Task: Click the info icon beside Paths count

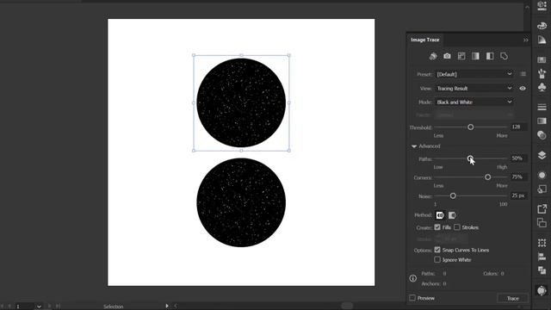Action: pyautogui.click(x=413, y=278)
